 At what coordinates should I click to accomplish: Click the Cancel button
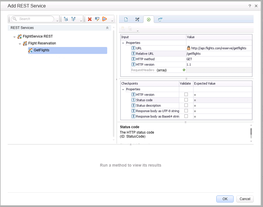tap(245, 199)
